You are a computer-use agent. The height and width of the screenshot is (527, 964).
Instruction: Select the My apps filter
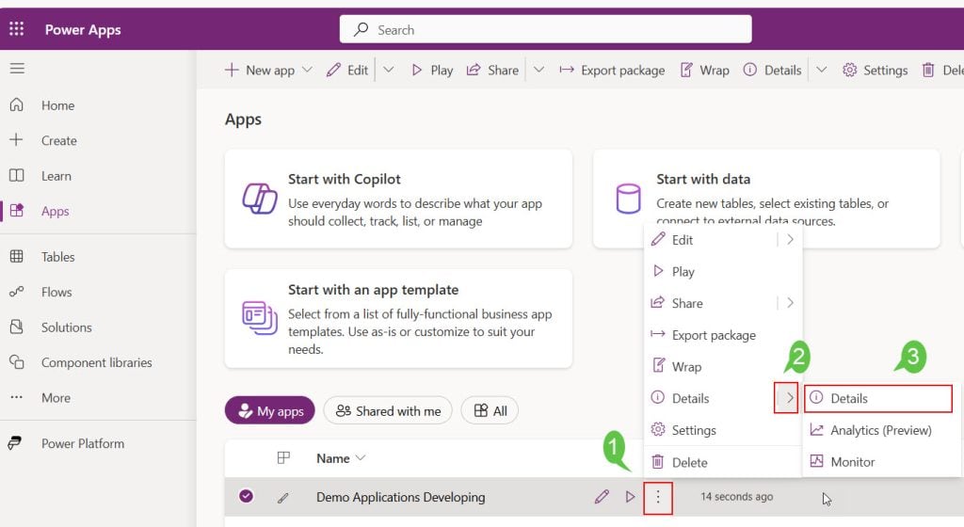270,410
